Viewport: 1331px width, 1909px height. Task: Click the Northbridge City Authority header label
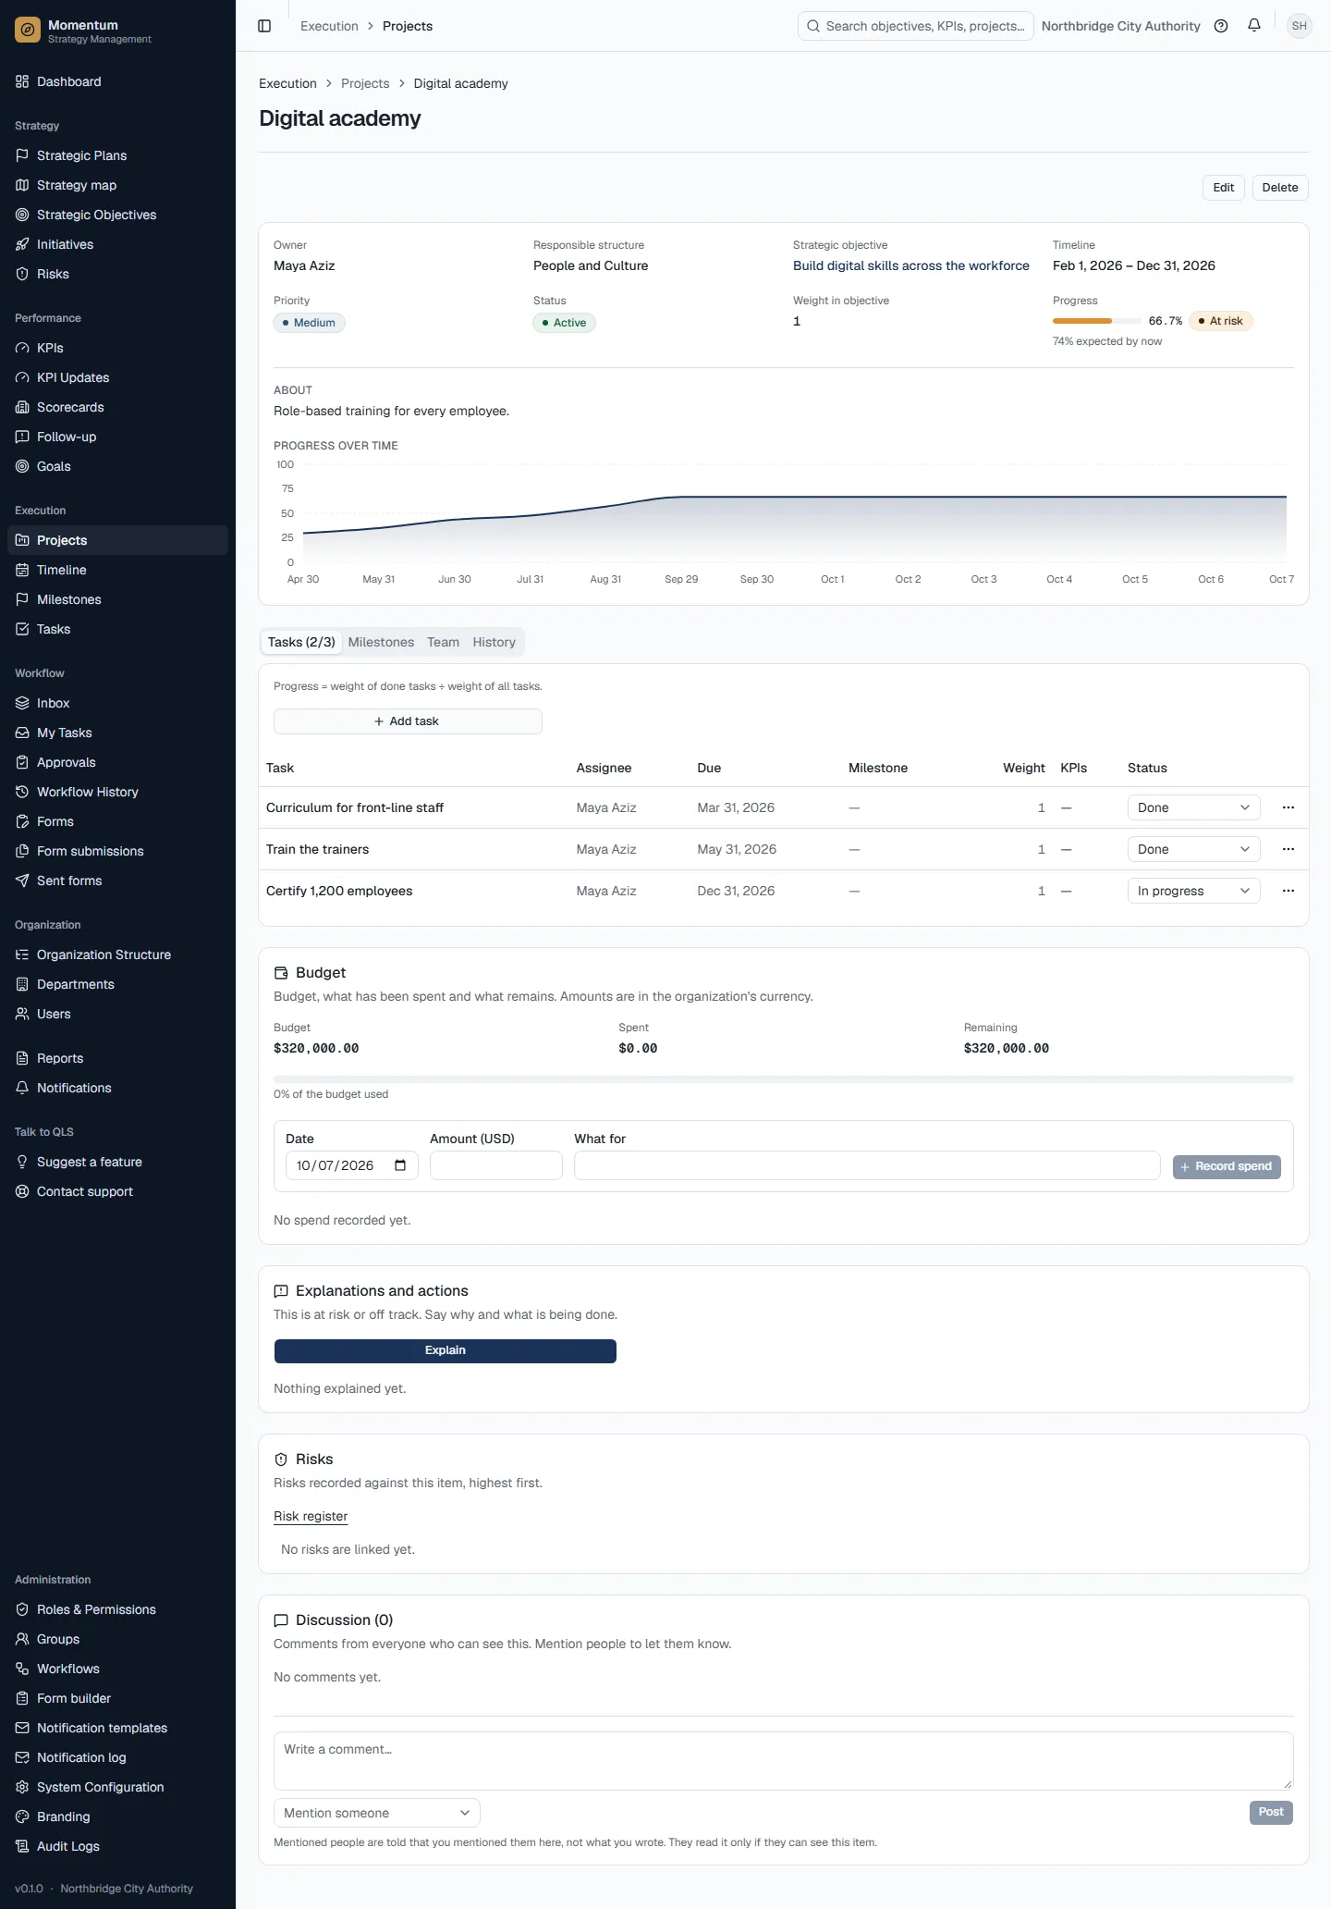coord(1121,26)
